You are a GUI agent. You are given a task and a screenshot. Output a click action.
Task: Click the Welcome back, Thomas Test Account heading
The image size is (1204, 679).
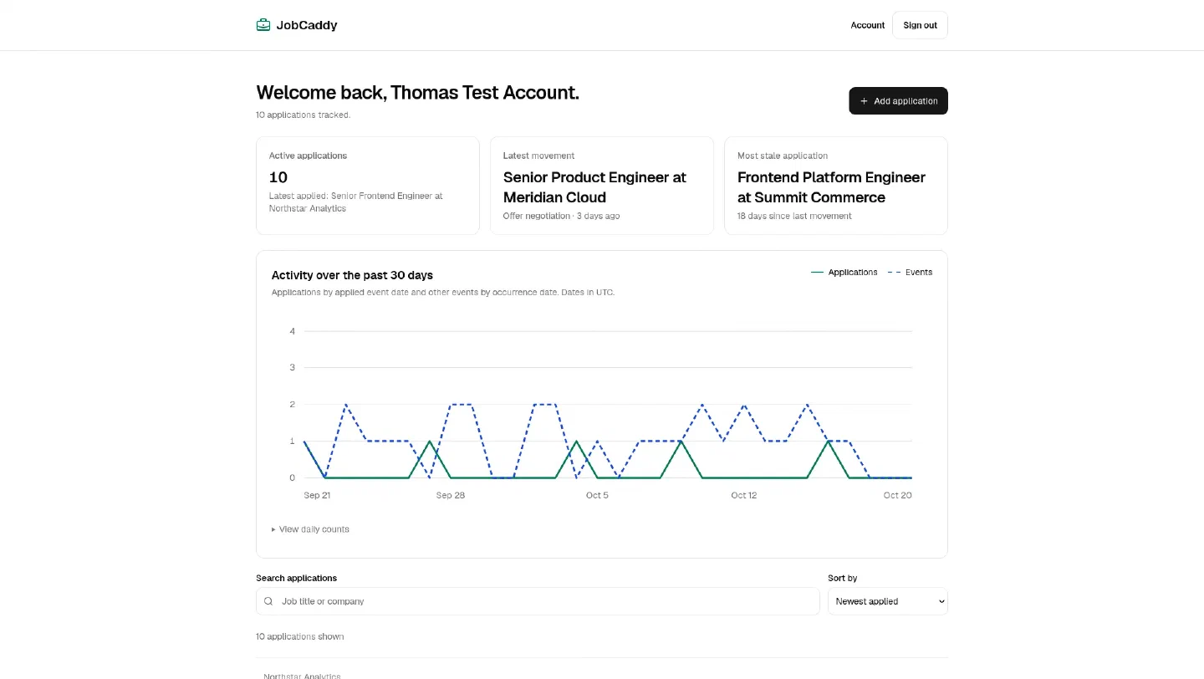[417, 92]
